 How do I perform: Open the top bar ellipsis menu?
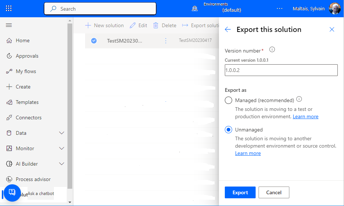[x=280, y=8]
